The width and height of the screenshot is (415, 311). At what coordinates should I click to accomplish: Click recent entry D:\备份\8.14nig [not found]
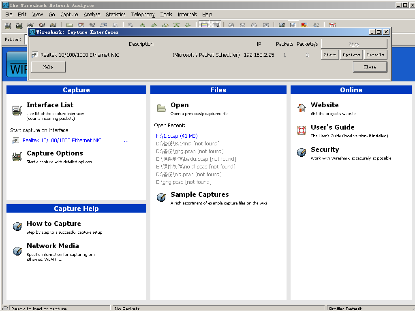(x=188, y=144)
